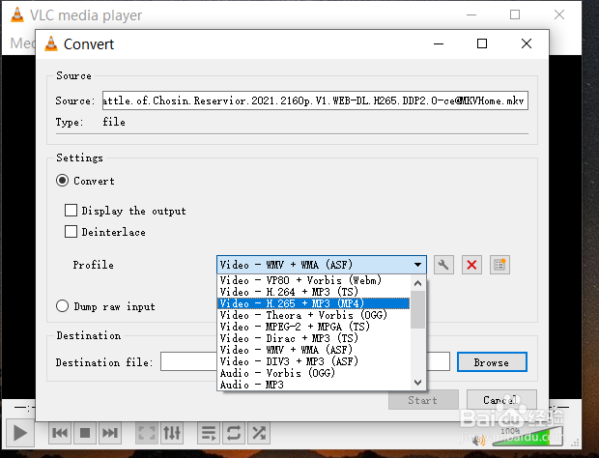Close the Convert dialog window
The height and width of the screenshot is (458, 599).
(527, 43)
